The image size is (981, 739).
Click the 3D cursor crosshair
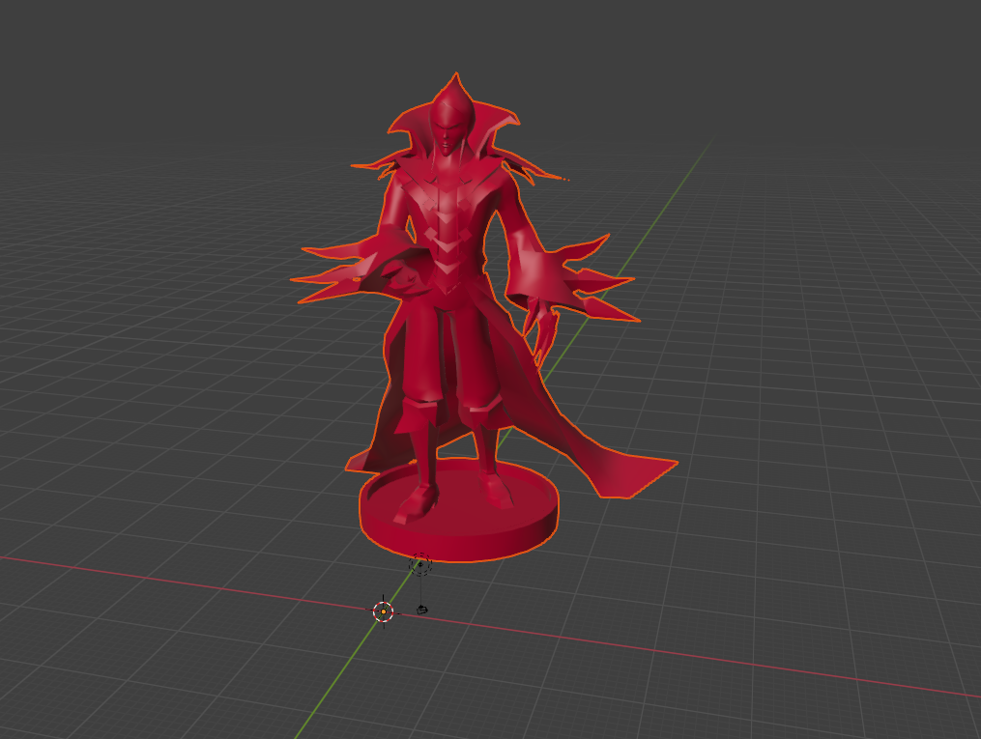coord(383,611)
